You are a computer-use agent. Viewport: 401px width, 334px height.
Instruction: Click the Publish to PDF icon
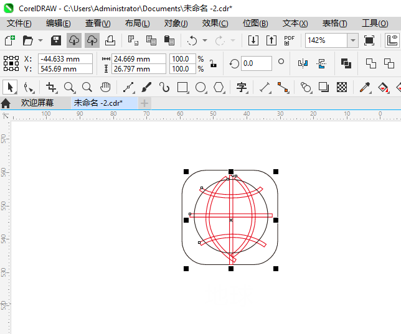tap(290, 40)
